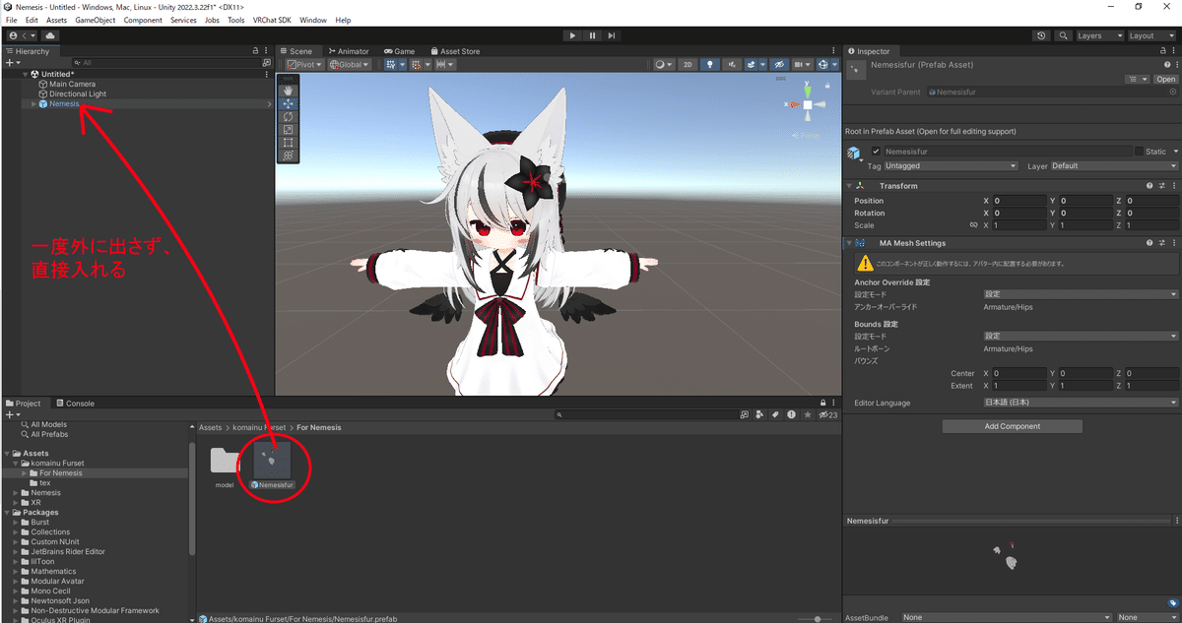Open the Layers dropdown

click(1099, 35)
